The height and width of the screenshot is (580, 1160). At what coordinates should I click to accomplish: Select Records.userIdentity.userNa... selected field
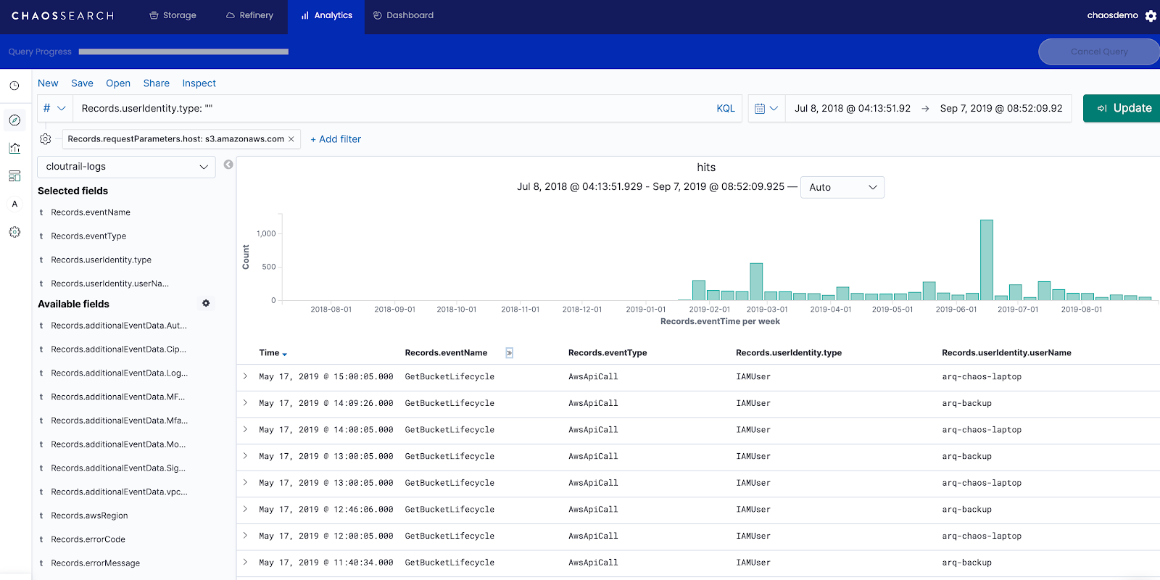pyautogui.click(x=109, y=284)
